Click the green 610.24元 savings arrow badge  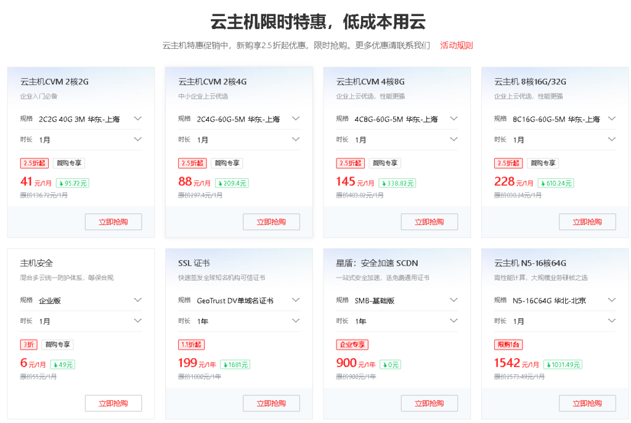(x=556, y=183)
